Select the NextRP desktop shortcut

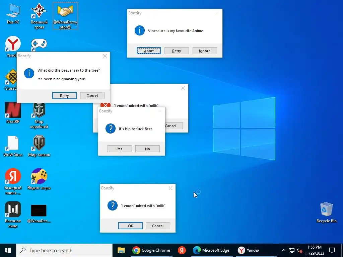pos(13,112)
